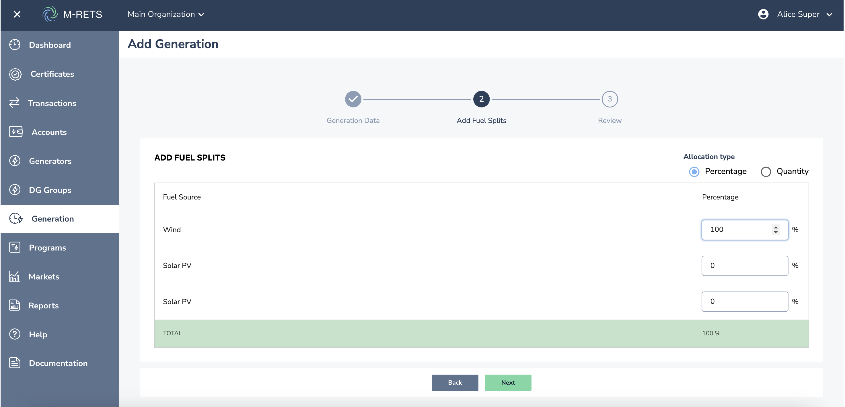This screenshot has width=845, height=407.
Task: Click the Dashboard gauge icon
Action: point(15,45)
